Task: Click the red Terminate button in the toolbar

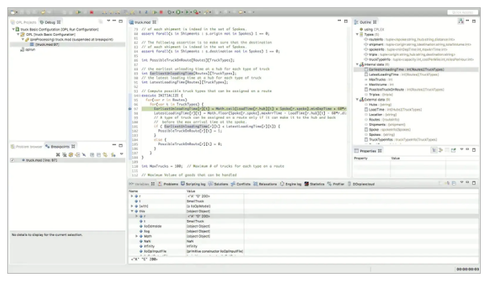Action: [91, 12]
